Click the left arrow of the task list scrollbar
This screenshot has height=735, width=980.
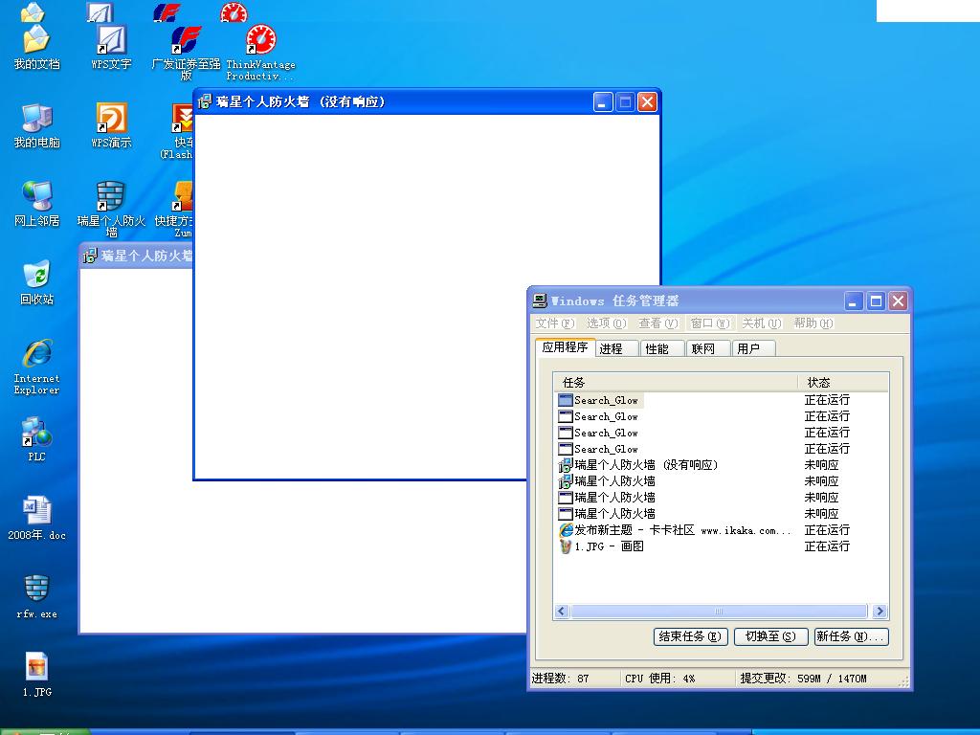[561, 612]
